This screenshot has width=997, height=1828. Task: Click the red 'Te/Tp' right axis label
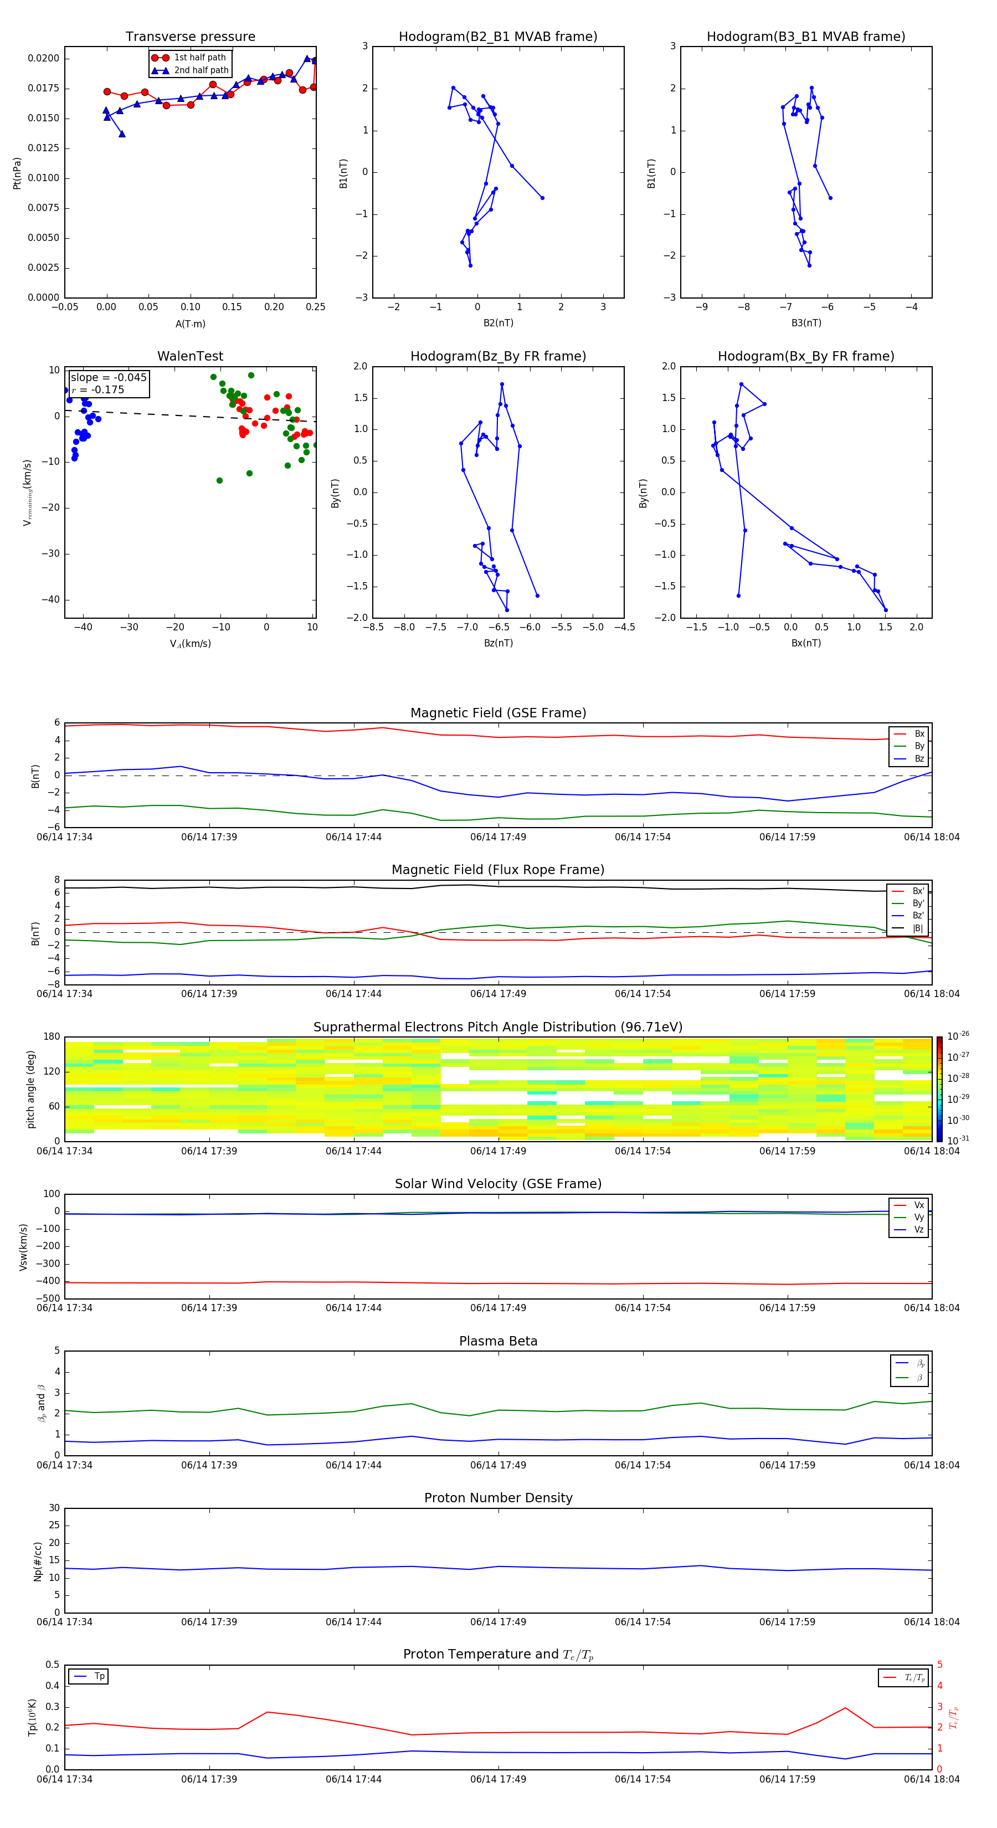[954, 1717]
